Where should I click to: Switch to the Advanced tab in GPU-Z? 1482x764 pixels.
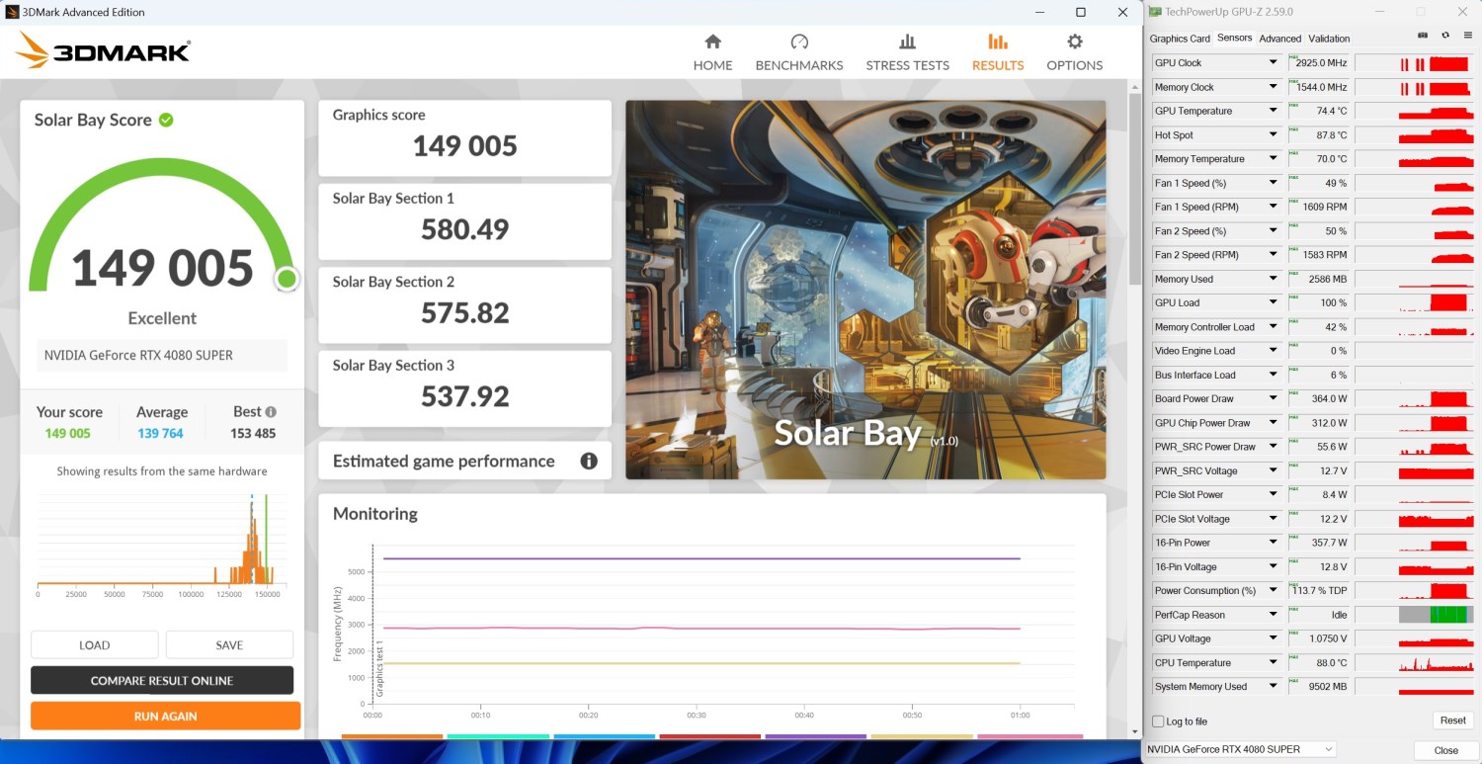click(x=1279, y=39)
